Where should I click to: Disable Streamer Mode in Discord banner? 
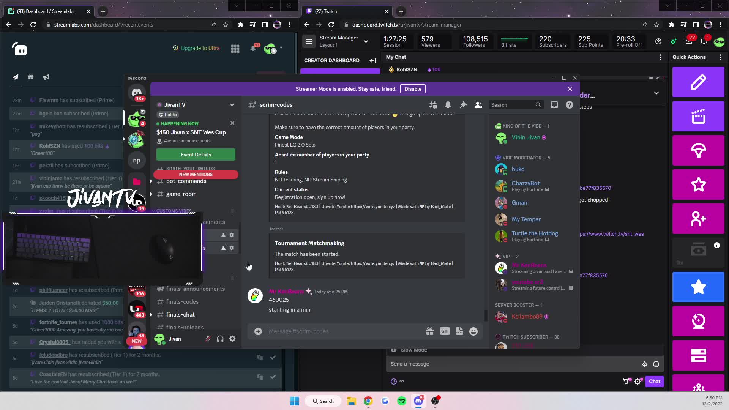413,89
